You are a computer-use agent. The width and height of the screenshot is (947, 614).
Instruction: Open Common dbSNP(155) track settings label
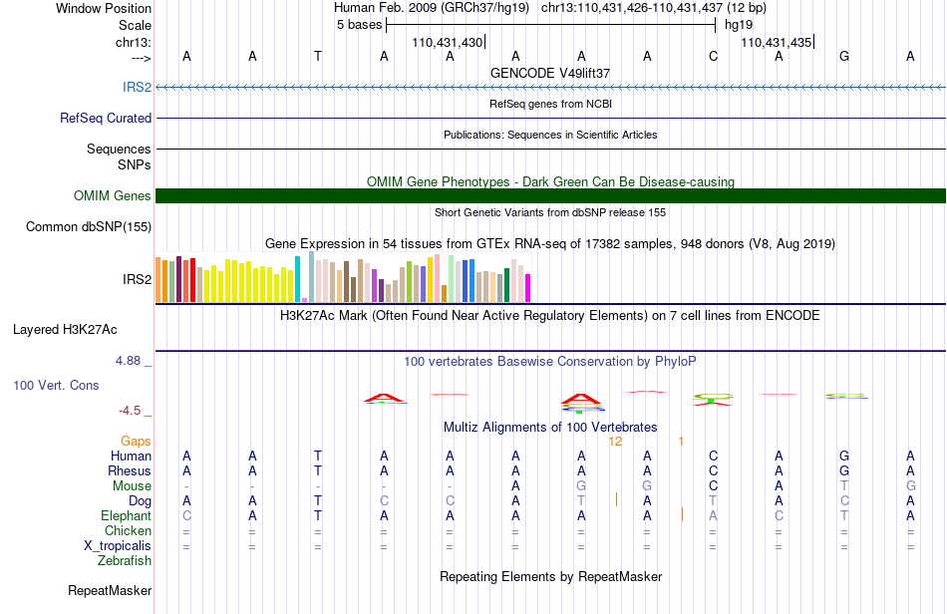click(x=88, y=226)
